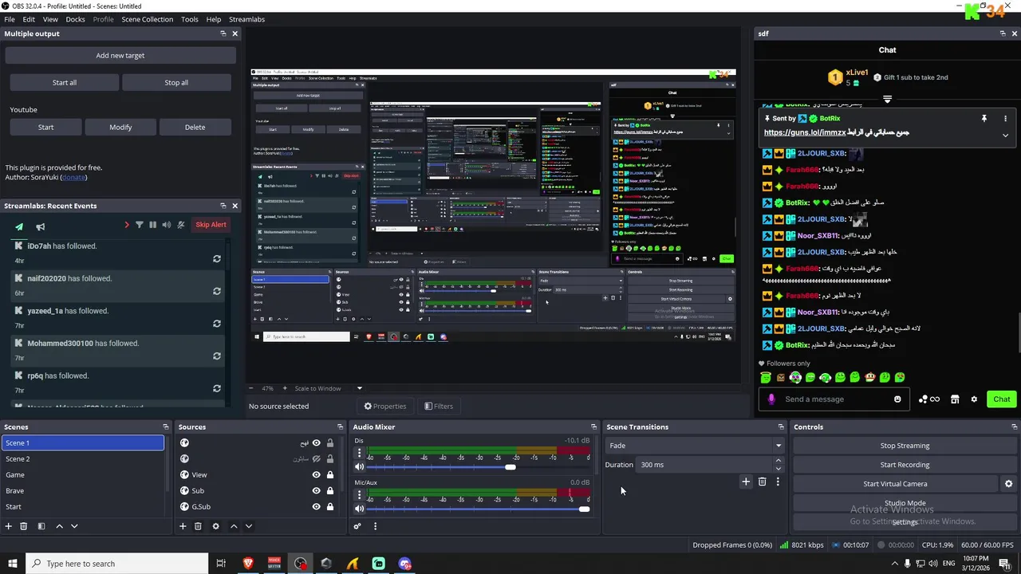Increase the transition duration with the stepper
This screenshot has width=1021, height=574.
[x=779, y=461]
